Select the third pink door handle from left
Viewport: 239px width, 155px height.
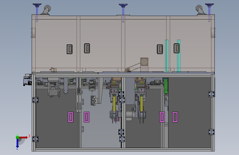(162, 117)
